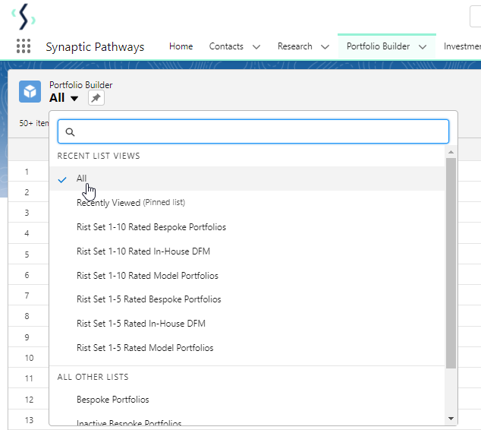Select Bespoke Portfolios under All Other Lists
This screenshot has width=481, height=430.
coord(113,400)
